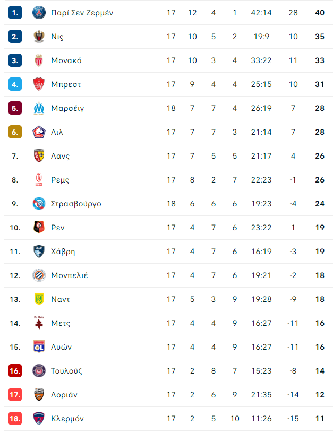Click the Marseille OM logo
The width and height of the screenshot is (333, 433).
[39, 108]
